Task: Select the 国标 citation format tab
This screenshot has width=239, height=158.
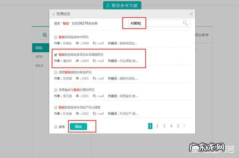Action: 39,48
